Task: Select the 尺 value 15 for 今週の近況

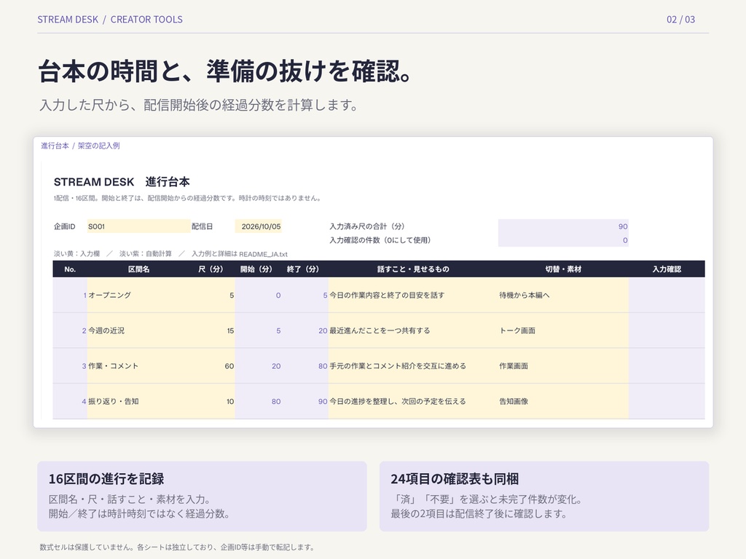Action: click(x=213, y=330)
